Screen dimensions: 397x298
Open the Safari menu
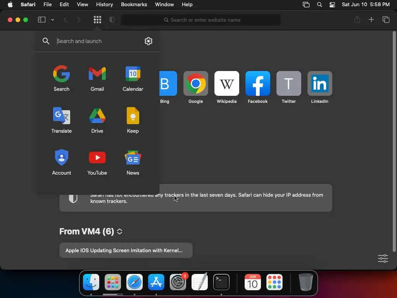28,5
